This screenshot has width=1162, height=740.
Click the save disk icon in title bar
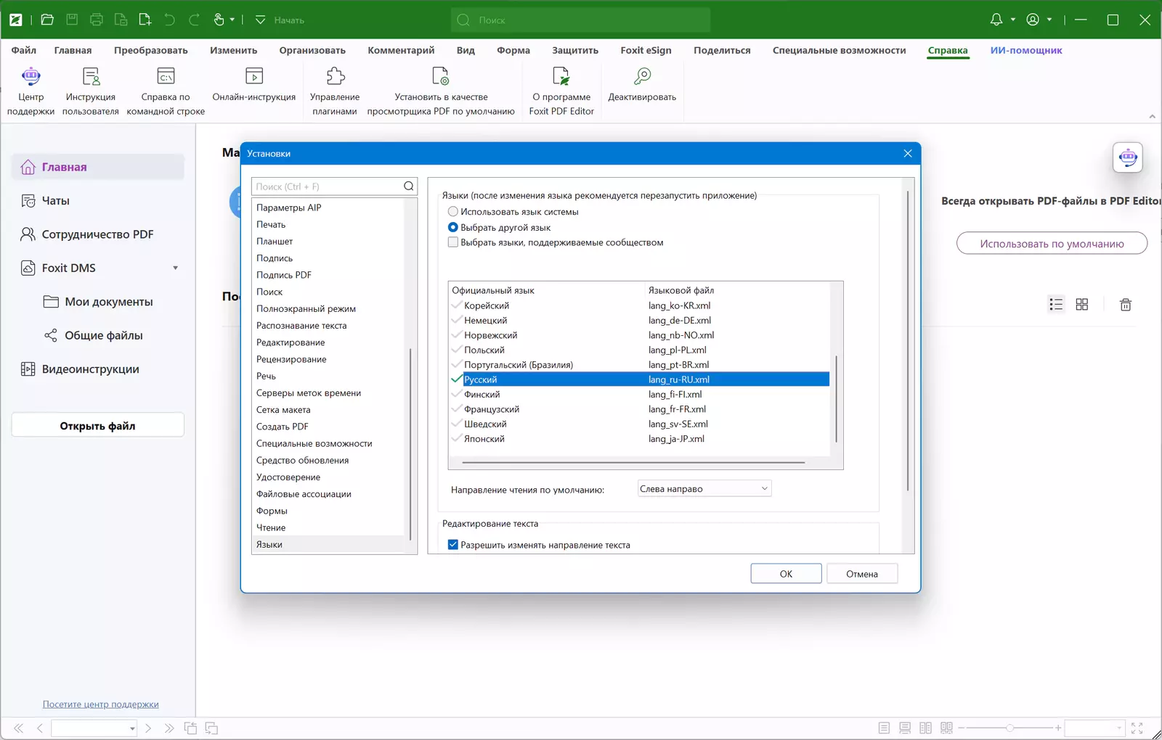[x=72, y=20]
